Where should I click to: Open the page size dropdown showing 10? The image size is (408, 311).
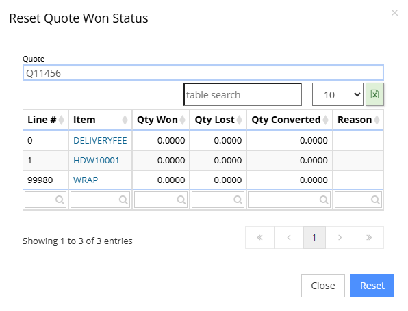337,94
